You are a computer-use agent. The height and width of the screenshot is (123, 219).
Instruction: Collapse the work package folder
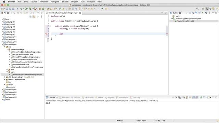coord(7,72)
